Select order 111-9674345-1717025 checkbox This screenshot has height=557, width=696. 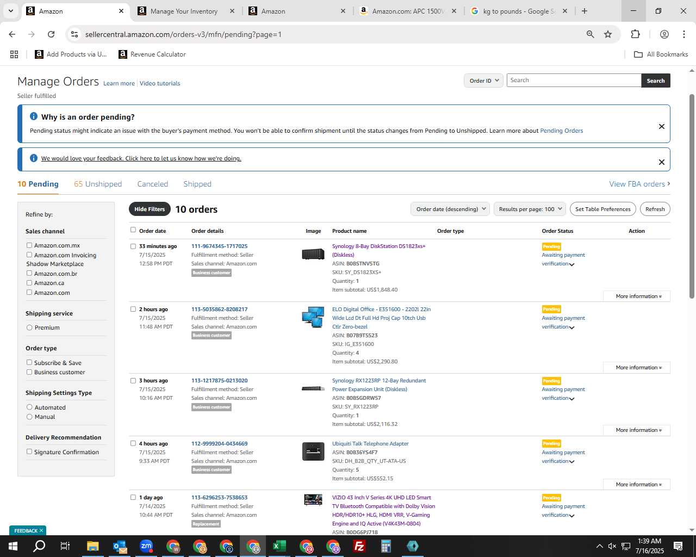[x=133, y=246]
